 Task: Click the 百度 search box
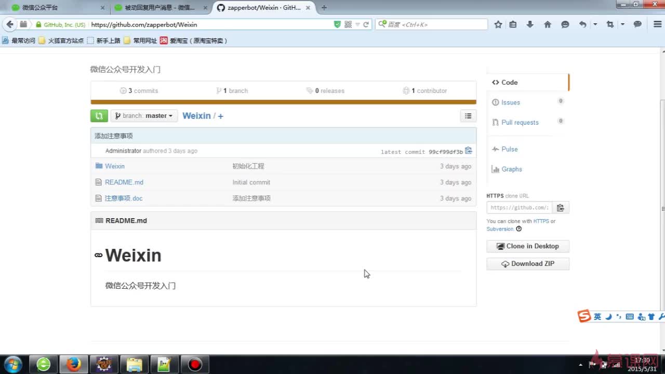pyautogui.click(x=432, y=24)
